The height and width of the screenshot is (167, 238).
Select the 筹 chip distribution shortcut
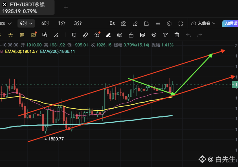coord(22,35)
